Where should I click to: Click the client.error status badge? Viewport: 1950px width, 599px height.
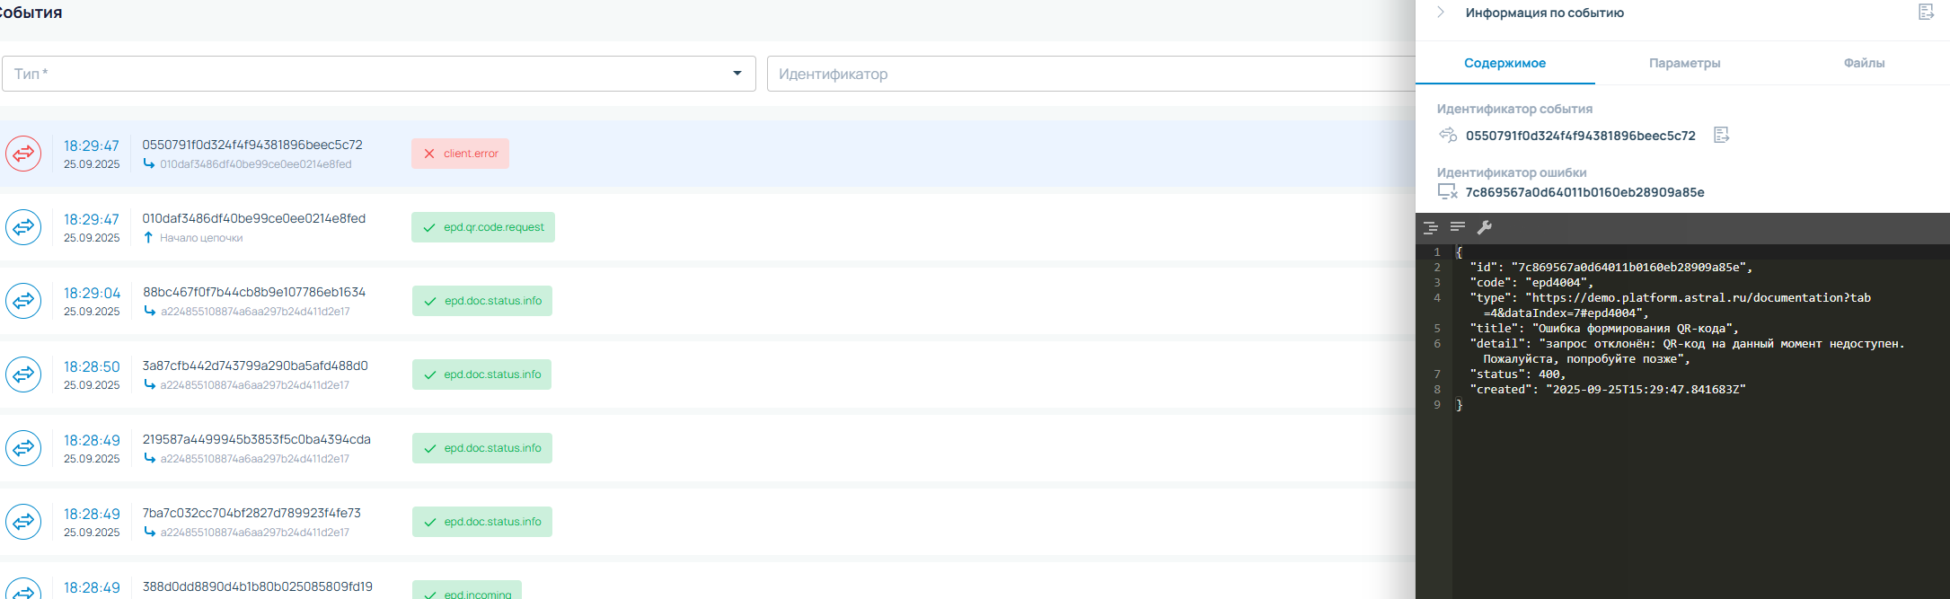pyautogui.click(x=460, y=154)
